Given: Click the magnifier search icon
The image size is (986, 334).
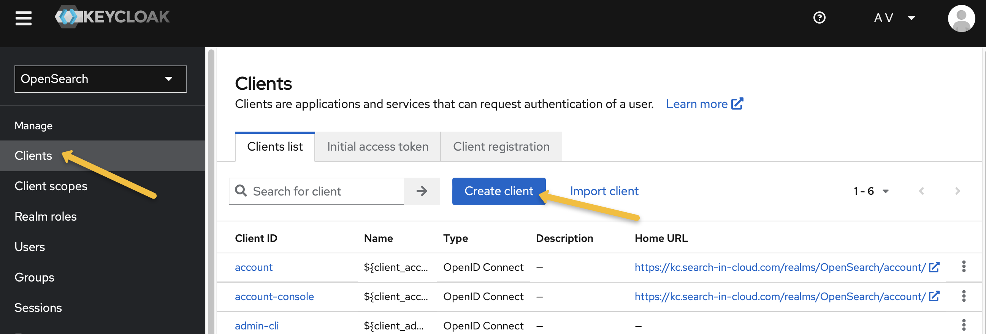Looking at the screenshot, I should [x=241, y=191].
